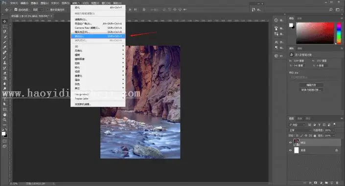Click the Properties width W value field
This screenshot has height=186, width=345.
click(299, 61)
